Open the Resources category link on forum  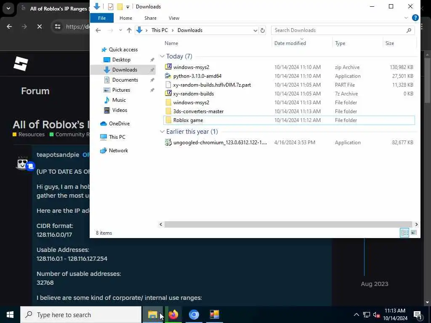[x=31, y=134]
